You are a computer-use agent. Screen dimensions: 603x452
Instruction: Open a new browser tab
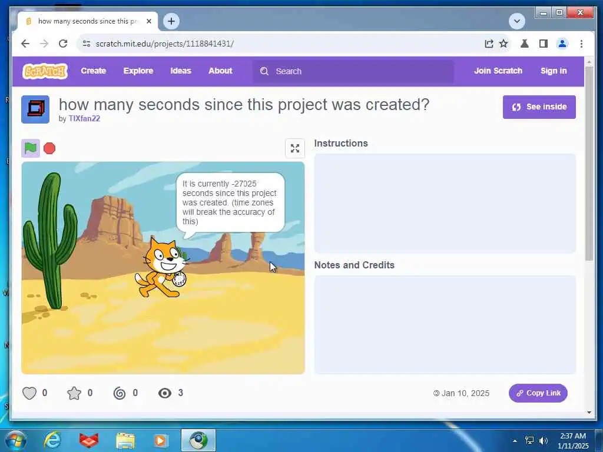pos(171,21)
